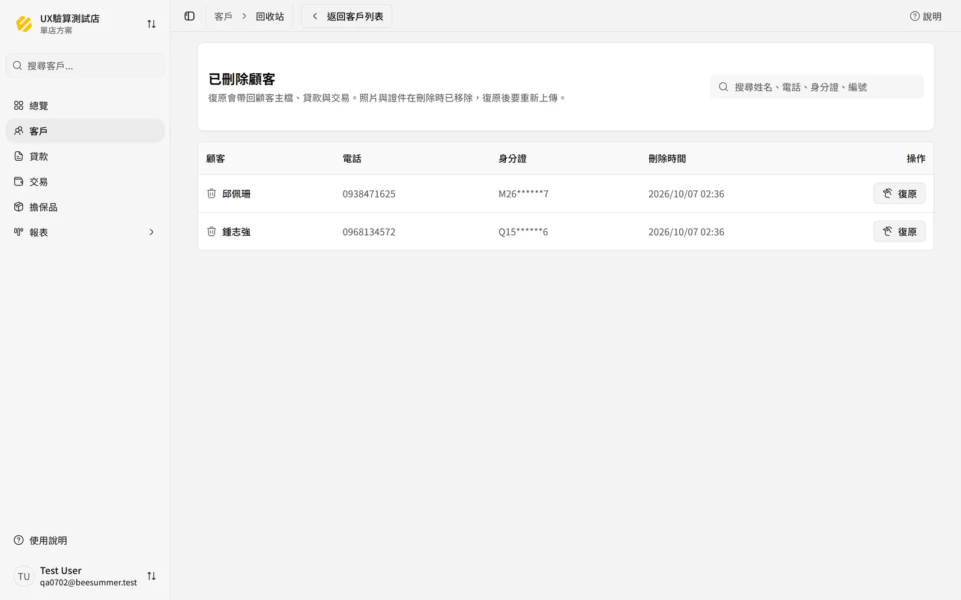The height and width of the screenshot is (600, 961).
Task: Open 擔保品 in the sidebar
Action: click(85, 207)
